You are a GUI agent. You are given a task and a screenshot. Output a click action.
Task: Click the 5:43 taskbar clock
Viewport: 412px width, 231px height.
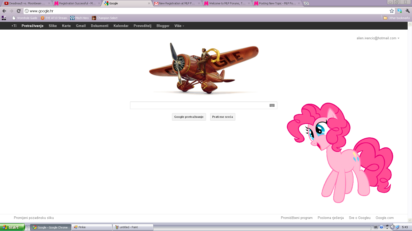click(x=405, y=227)
